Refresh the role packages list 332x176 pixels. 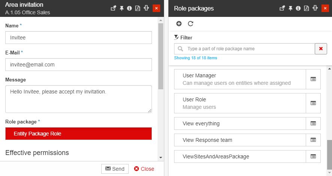(x=191, y=24)
